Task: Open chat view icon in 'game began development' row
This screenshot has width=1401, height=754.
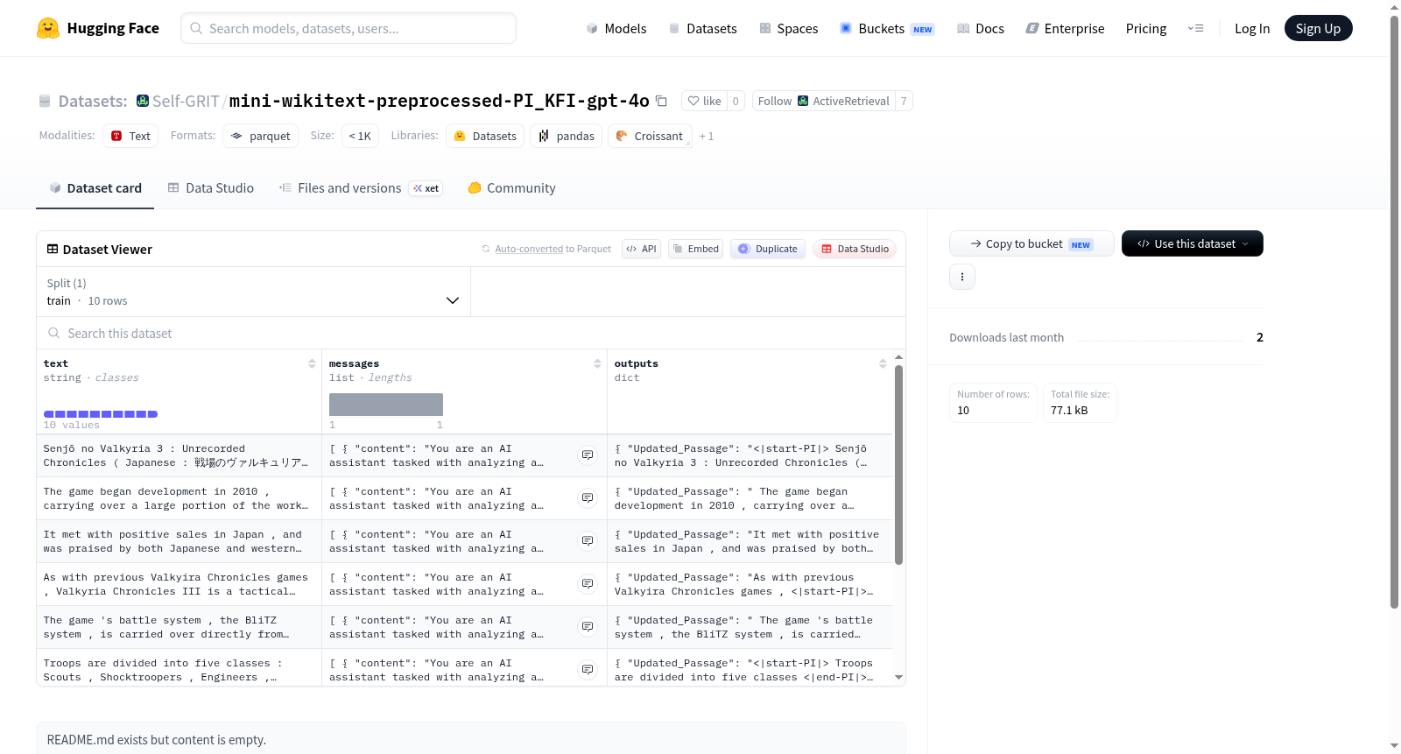Action: point(588,498)
